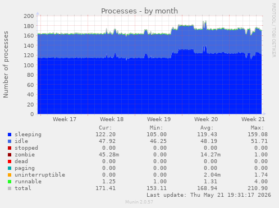Click the 'dead' legend label
This screenshot has height=208, width=279.
point(21,161)
